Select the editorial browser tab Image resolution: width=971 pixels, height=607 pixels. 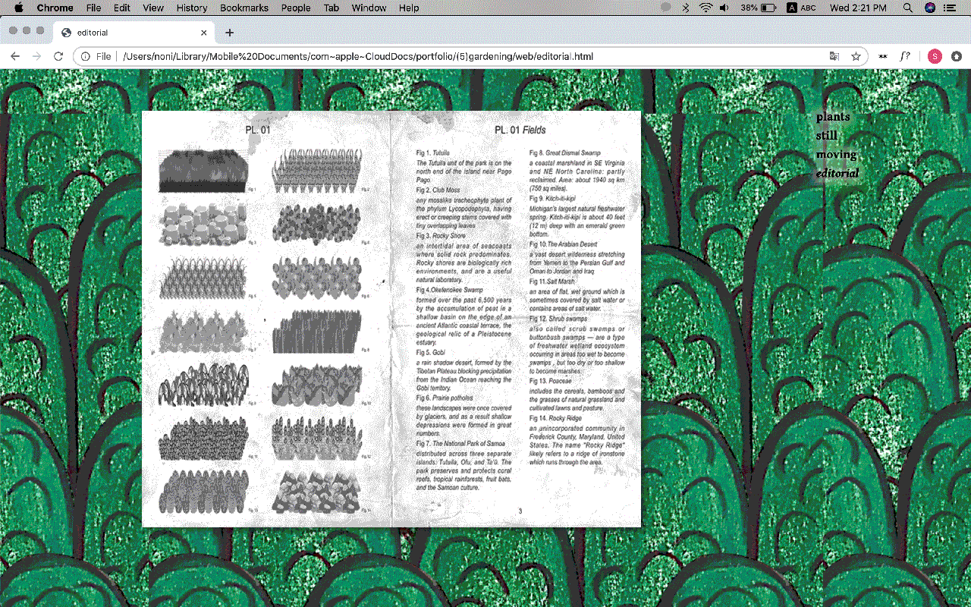click(133, 33)
